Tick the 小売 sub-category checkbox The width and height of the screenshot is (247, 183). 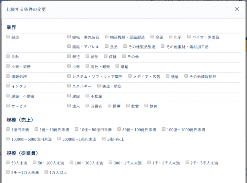[69, 66]
